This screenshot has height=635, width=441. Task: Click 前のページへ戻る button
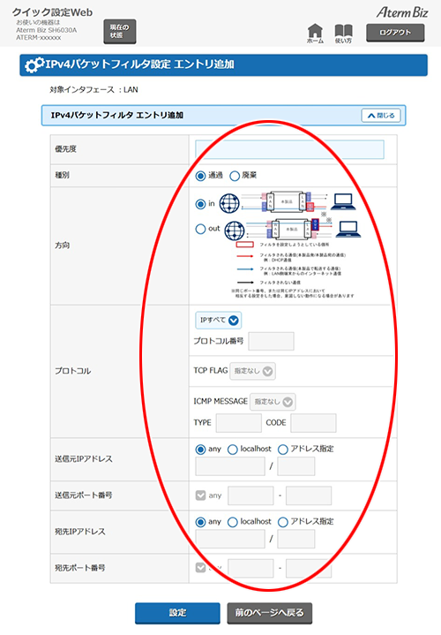pyautogui.click(x=270, y=613)
